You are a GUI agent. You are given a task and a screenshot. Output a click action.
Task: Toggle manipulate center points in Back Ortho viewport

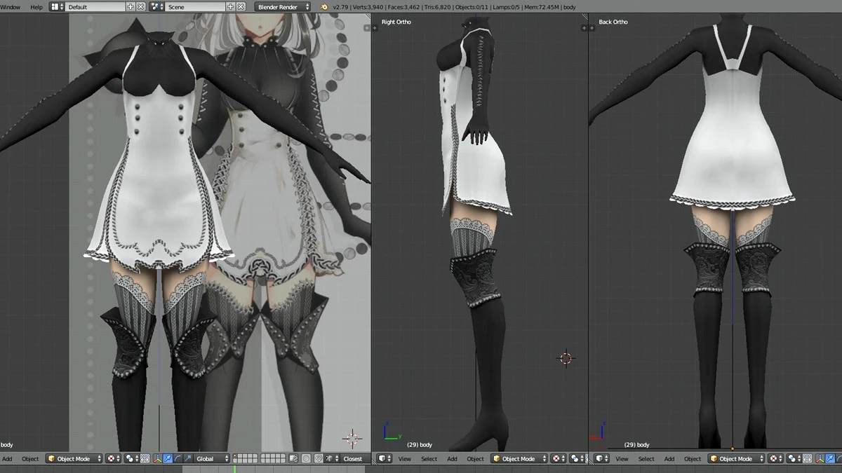[x=808, y=459]
